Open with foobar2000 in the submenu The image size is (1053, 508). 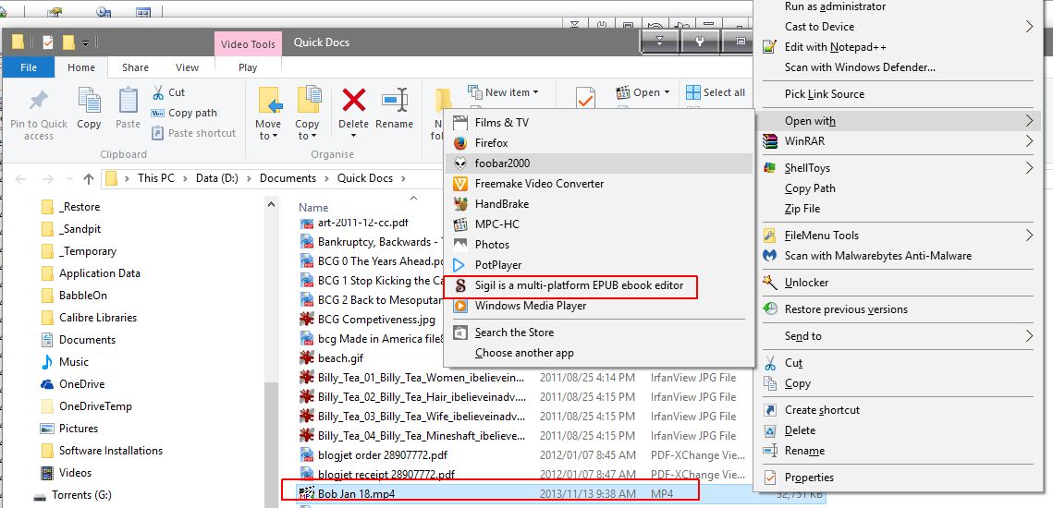click(598, 163)
